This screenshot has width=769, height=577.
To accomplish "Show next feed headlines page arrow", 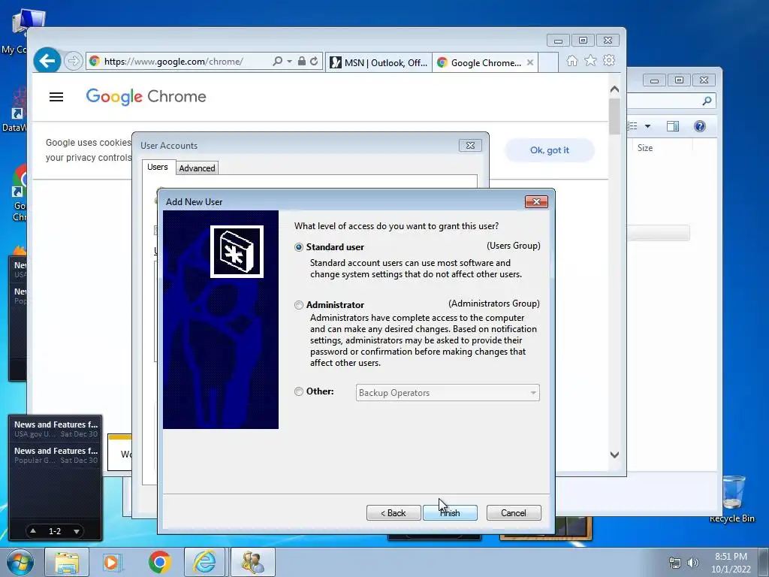I will pos(77,531).
